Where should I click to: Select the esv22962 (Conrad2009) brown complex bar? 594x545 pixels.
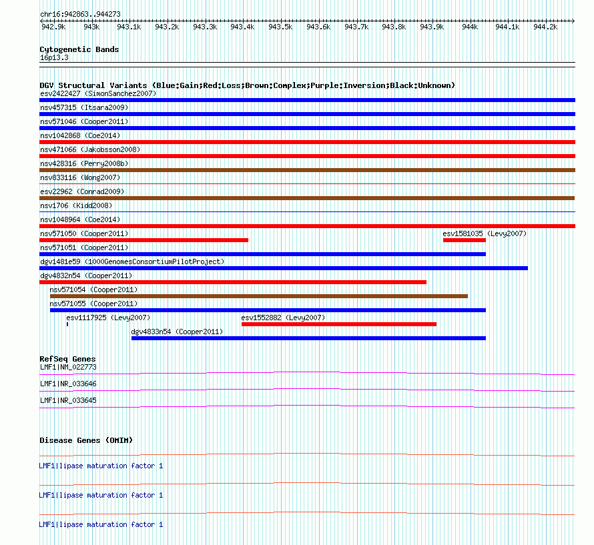(x=307, y=198)
